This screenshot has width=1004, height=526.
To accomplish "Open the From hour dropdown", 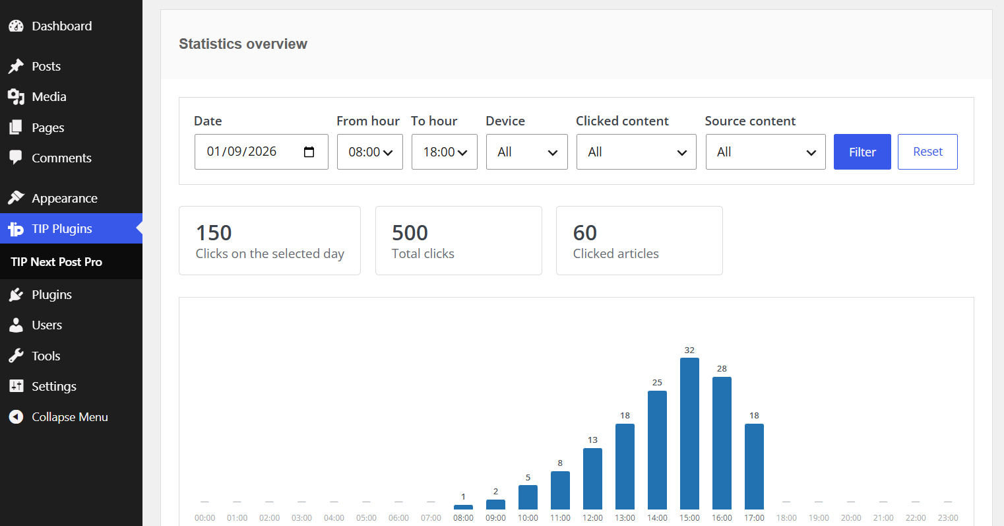I will click(x=370, y=152).
